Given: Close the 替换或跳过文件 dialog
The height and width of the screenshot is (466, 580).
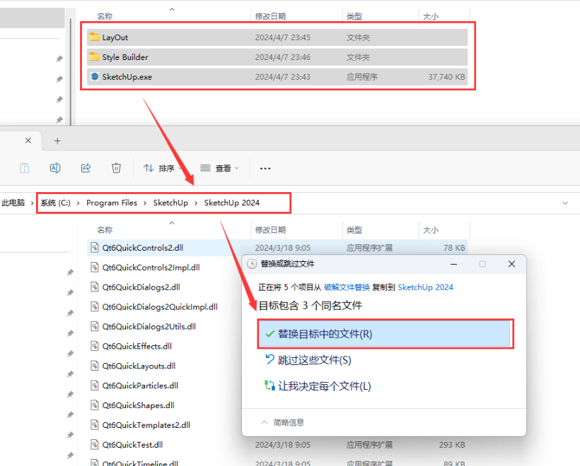Looking at the screenshot, I should click(511, 263).
